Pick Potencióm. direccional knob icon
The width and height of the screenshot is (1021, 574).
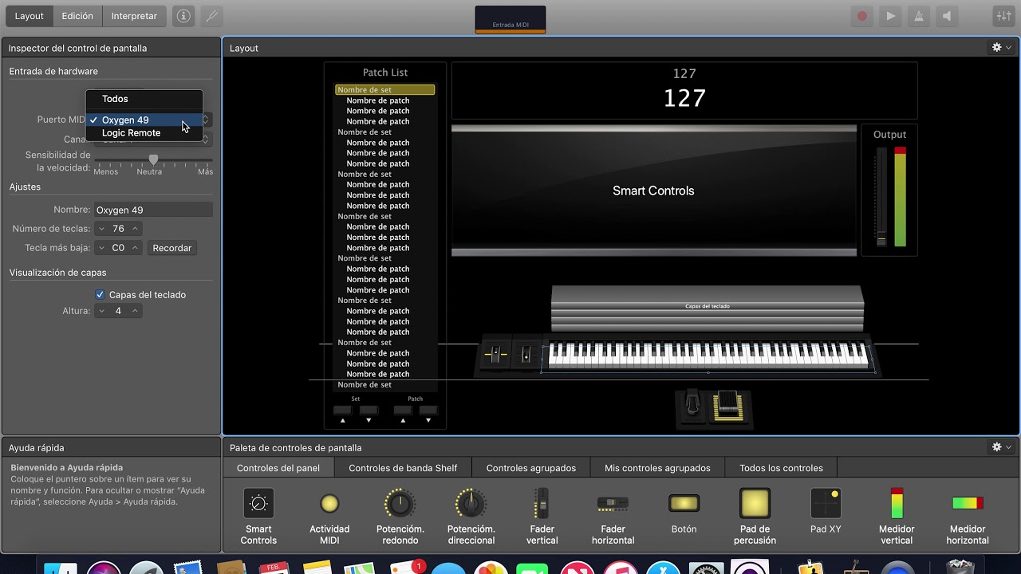coord(471,504)
